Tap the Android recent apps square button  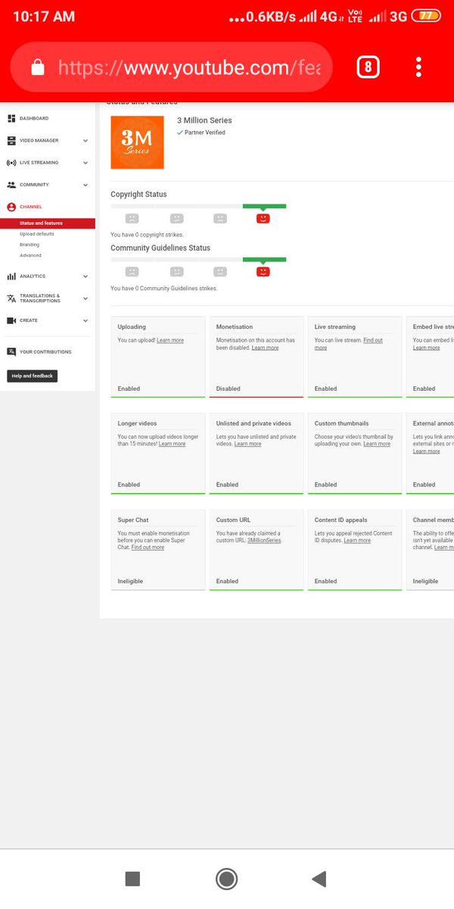[x=132, y=879]
